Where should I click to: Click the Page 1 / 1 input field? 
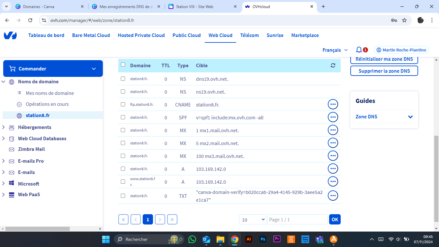(297, 219)
